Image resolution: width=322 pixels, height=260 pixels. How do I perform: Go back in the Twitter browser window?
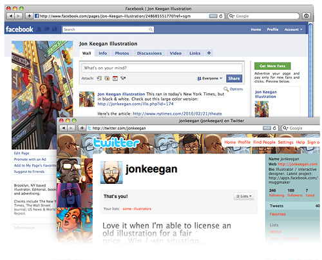tap(64, 128)
